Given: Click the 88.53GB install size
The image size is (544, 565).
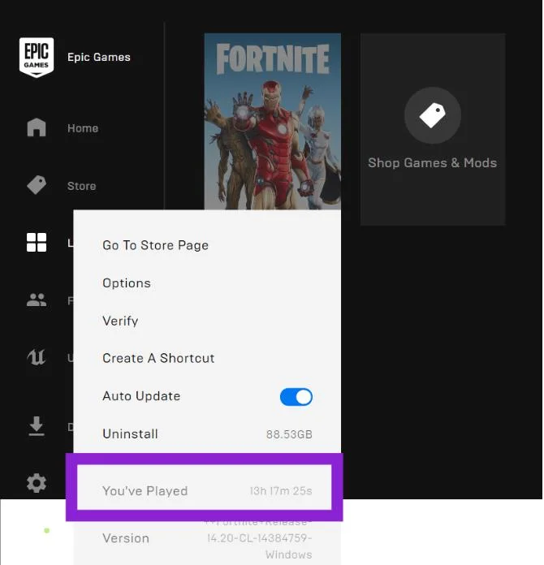Looking at the screenshot, I should [289, 434].
